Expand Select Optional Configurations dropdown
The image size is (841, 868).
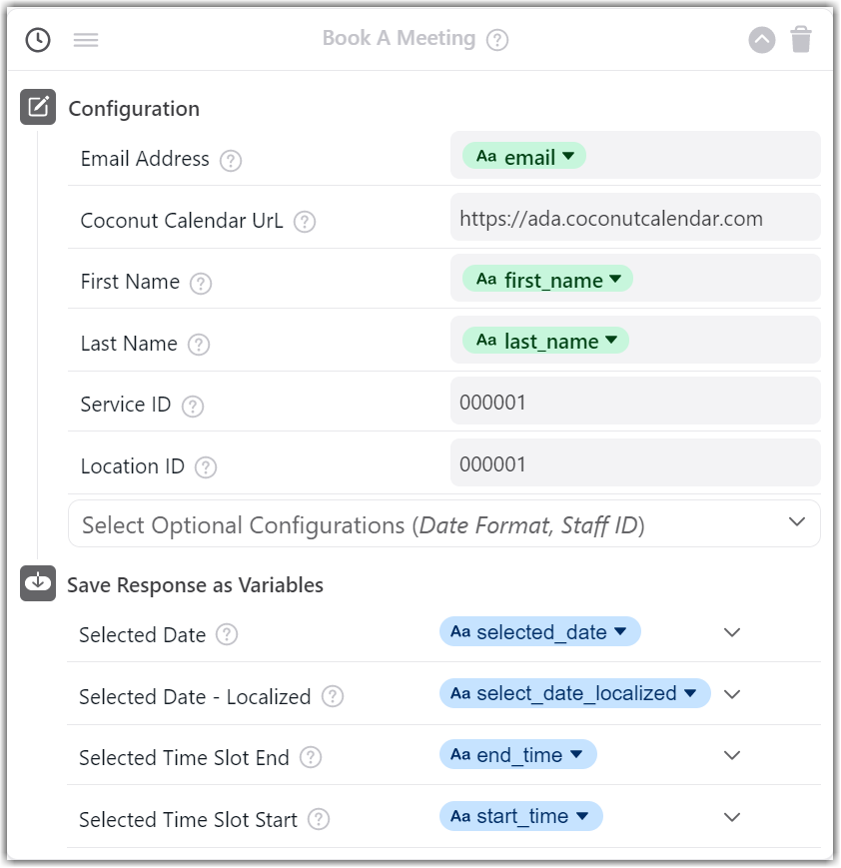point(796,522)
